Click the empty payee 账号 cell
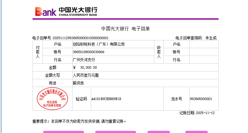 click(204, 52)
